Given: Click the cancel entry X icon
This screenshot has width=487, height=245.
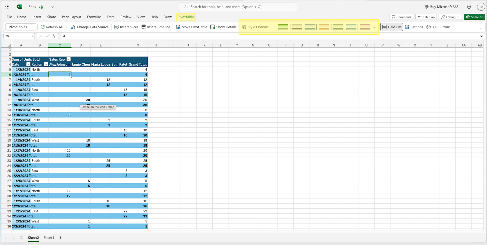Looking at the screenshot, I should 41,36.
